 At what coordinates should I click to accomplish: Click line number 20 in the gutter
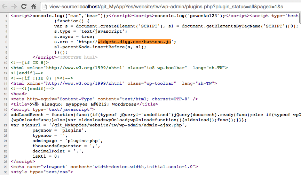[x=5, y=115]
